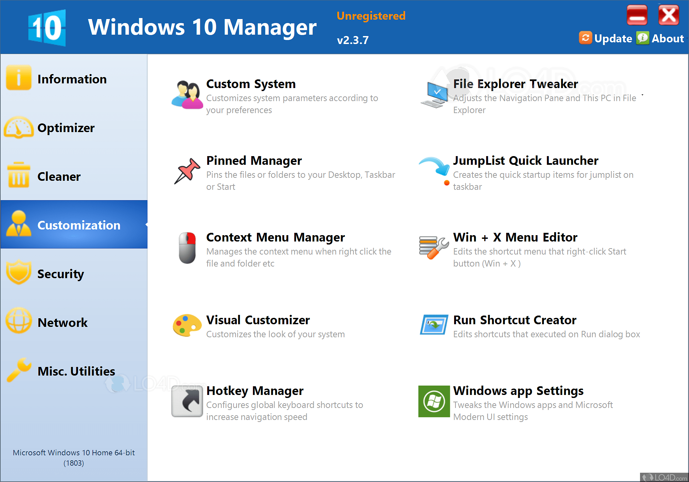Launch the Visual Customizer
Viewport: 689px width, 482px height.
[258, 320]
